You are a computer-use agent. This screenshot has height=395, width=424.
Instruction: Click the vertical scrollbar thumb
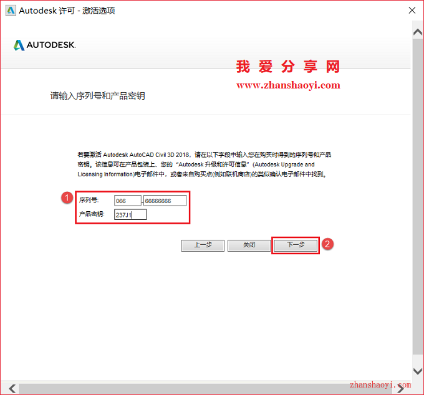click(418, 196)
